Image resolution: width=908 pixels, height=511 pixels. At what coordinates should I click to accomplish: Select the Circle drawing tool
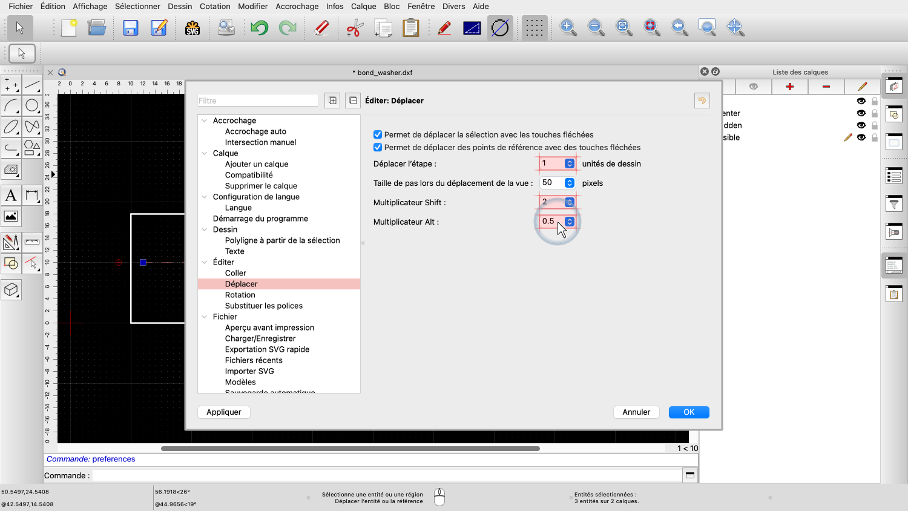point(32,106)
